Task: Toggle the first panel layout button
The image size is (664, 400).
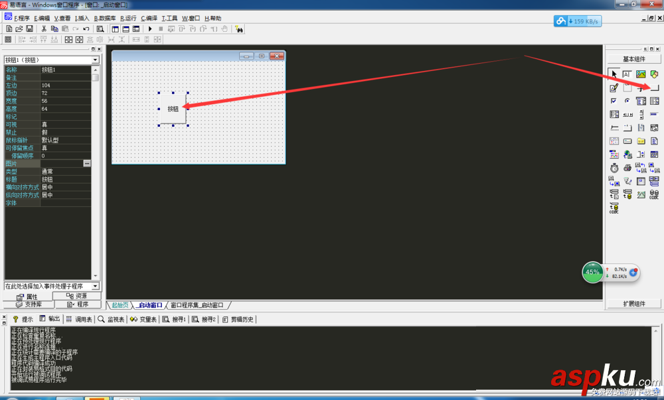Action: pyautogui.click(x=115, y=29)
